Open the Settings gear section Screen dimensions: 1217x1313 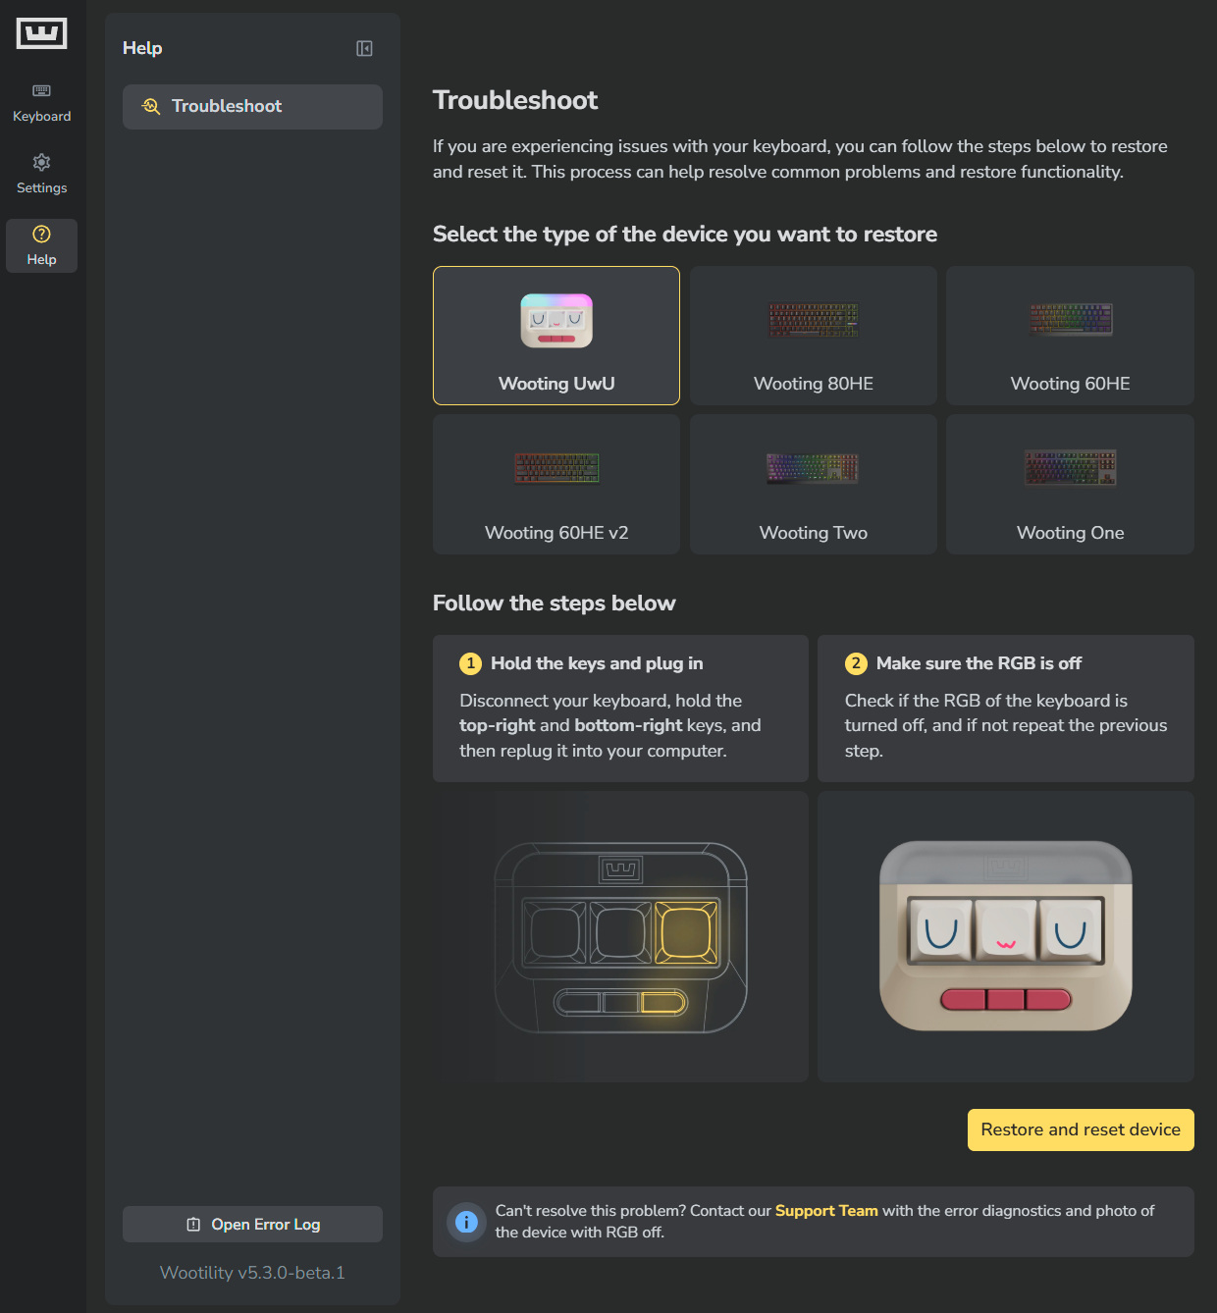pyautogui.click(x=41, y=175)
